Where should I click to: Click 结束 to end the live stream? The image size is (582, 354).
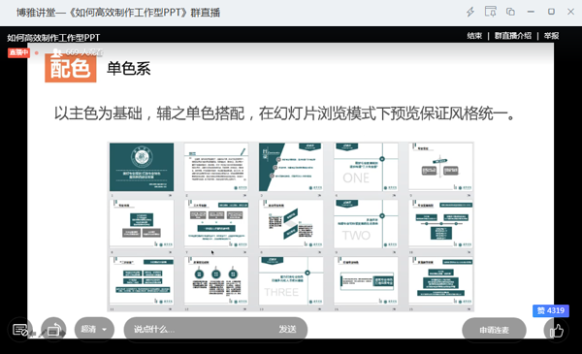[474, 36]
